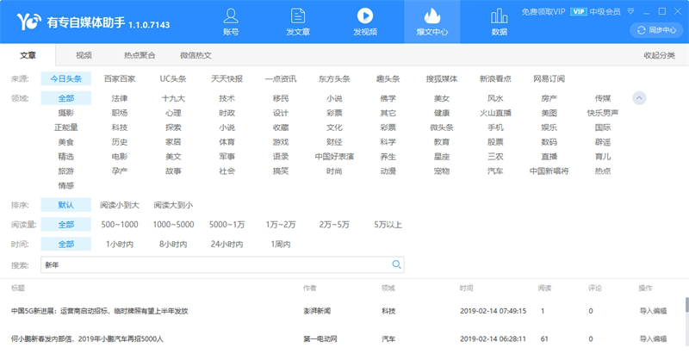Filter by the 法律 category
This screenshot has height=360, width=689.
pos(120,98)
